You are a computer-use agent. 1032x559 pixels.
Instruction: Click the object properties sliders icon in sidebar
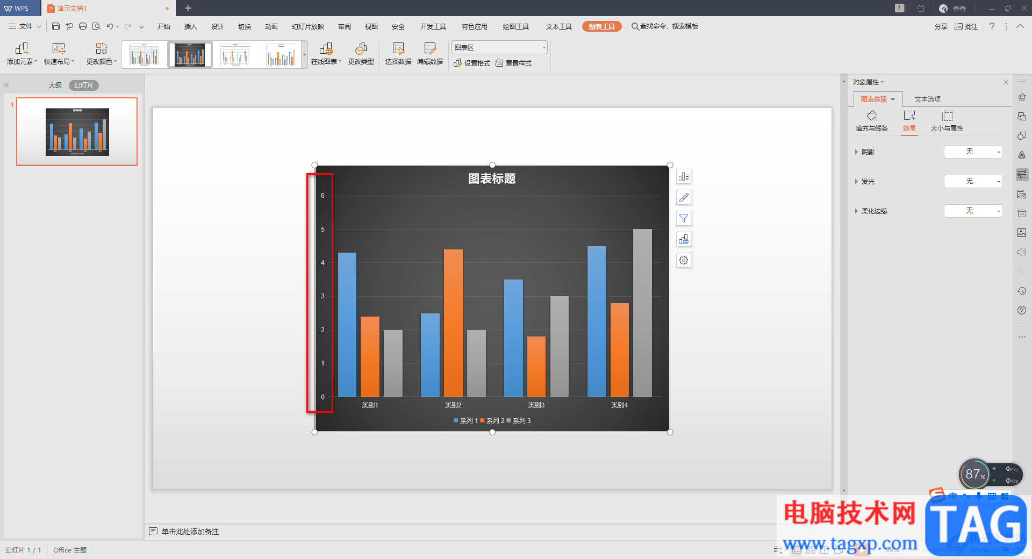point(1022,174)
